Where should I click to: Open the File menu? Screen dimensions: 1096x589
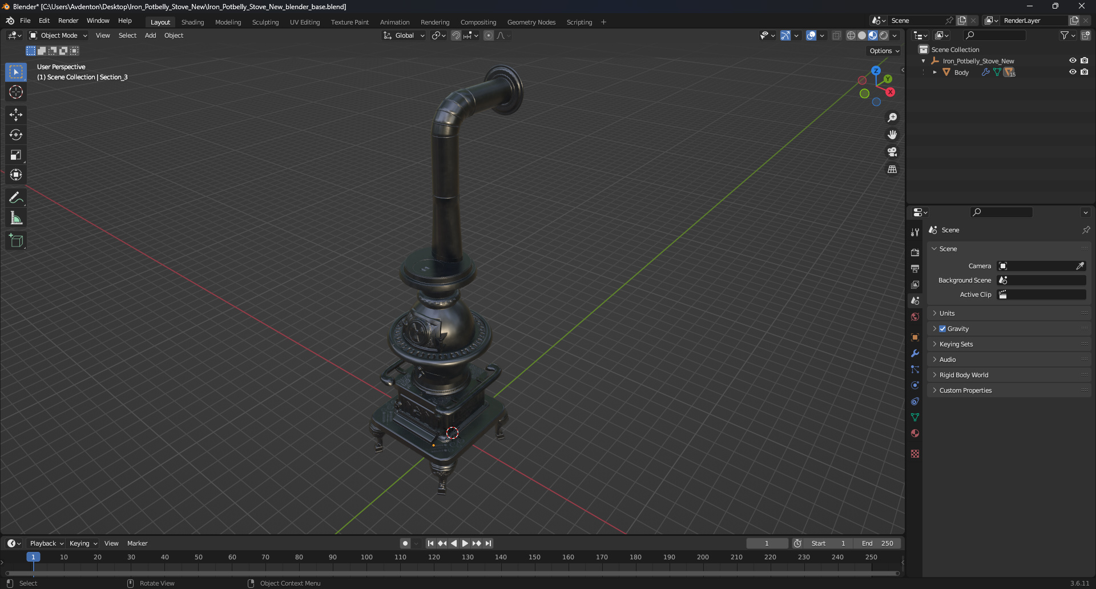point(25,21)
